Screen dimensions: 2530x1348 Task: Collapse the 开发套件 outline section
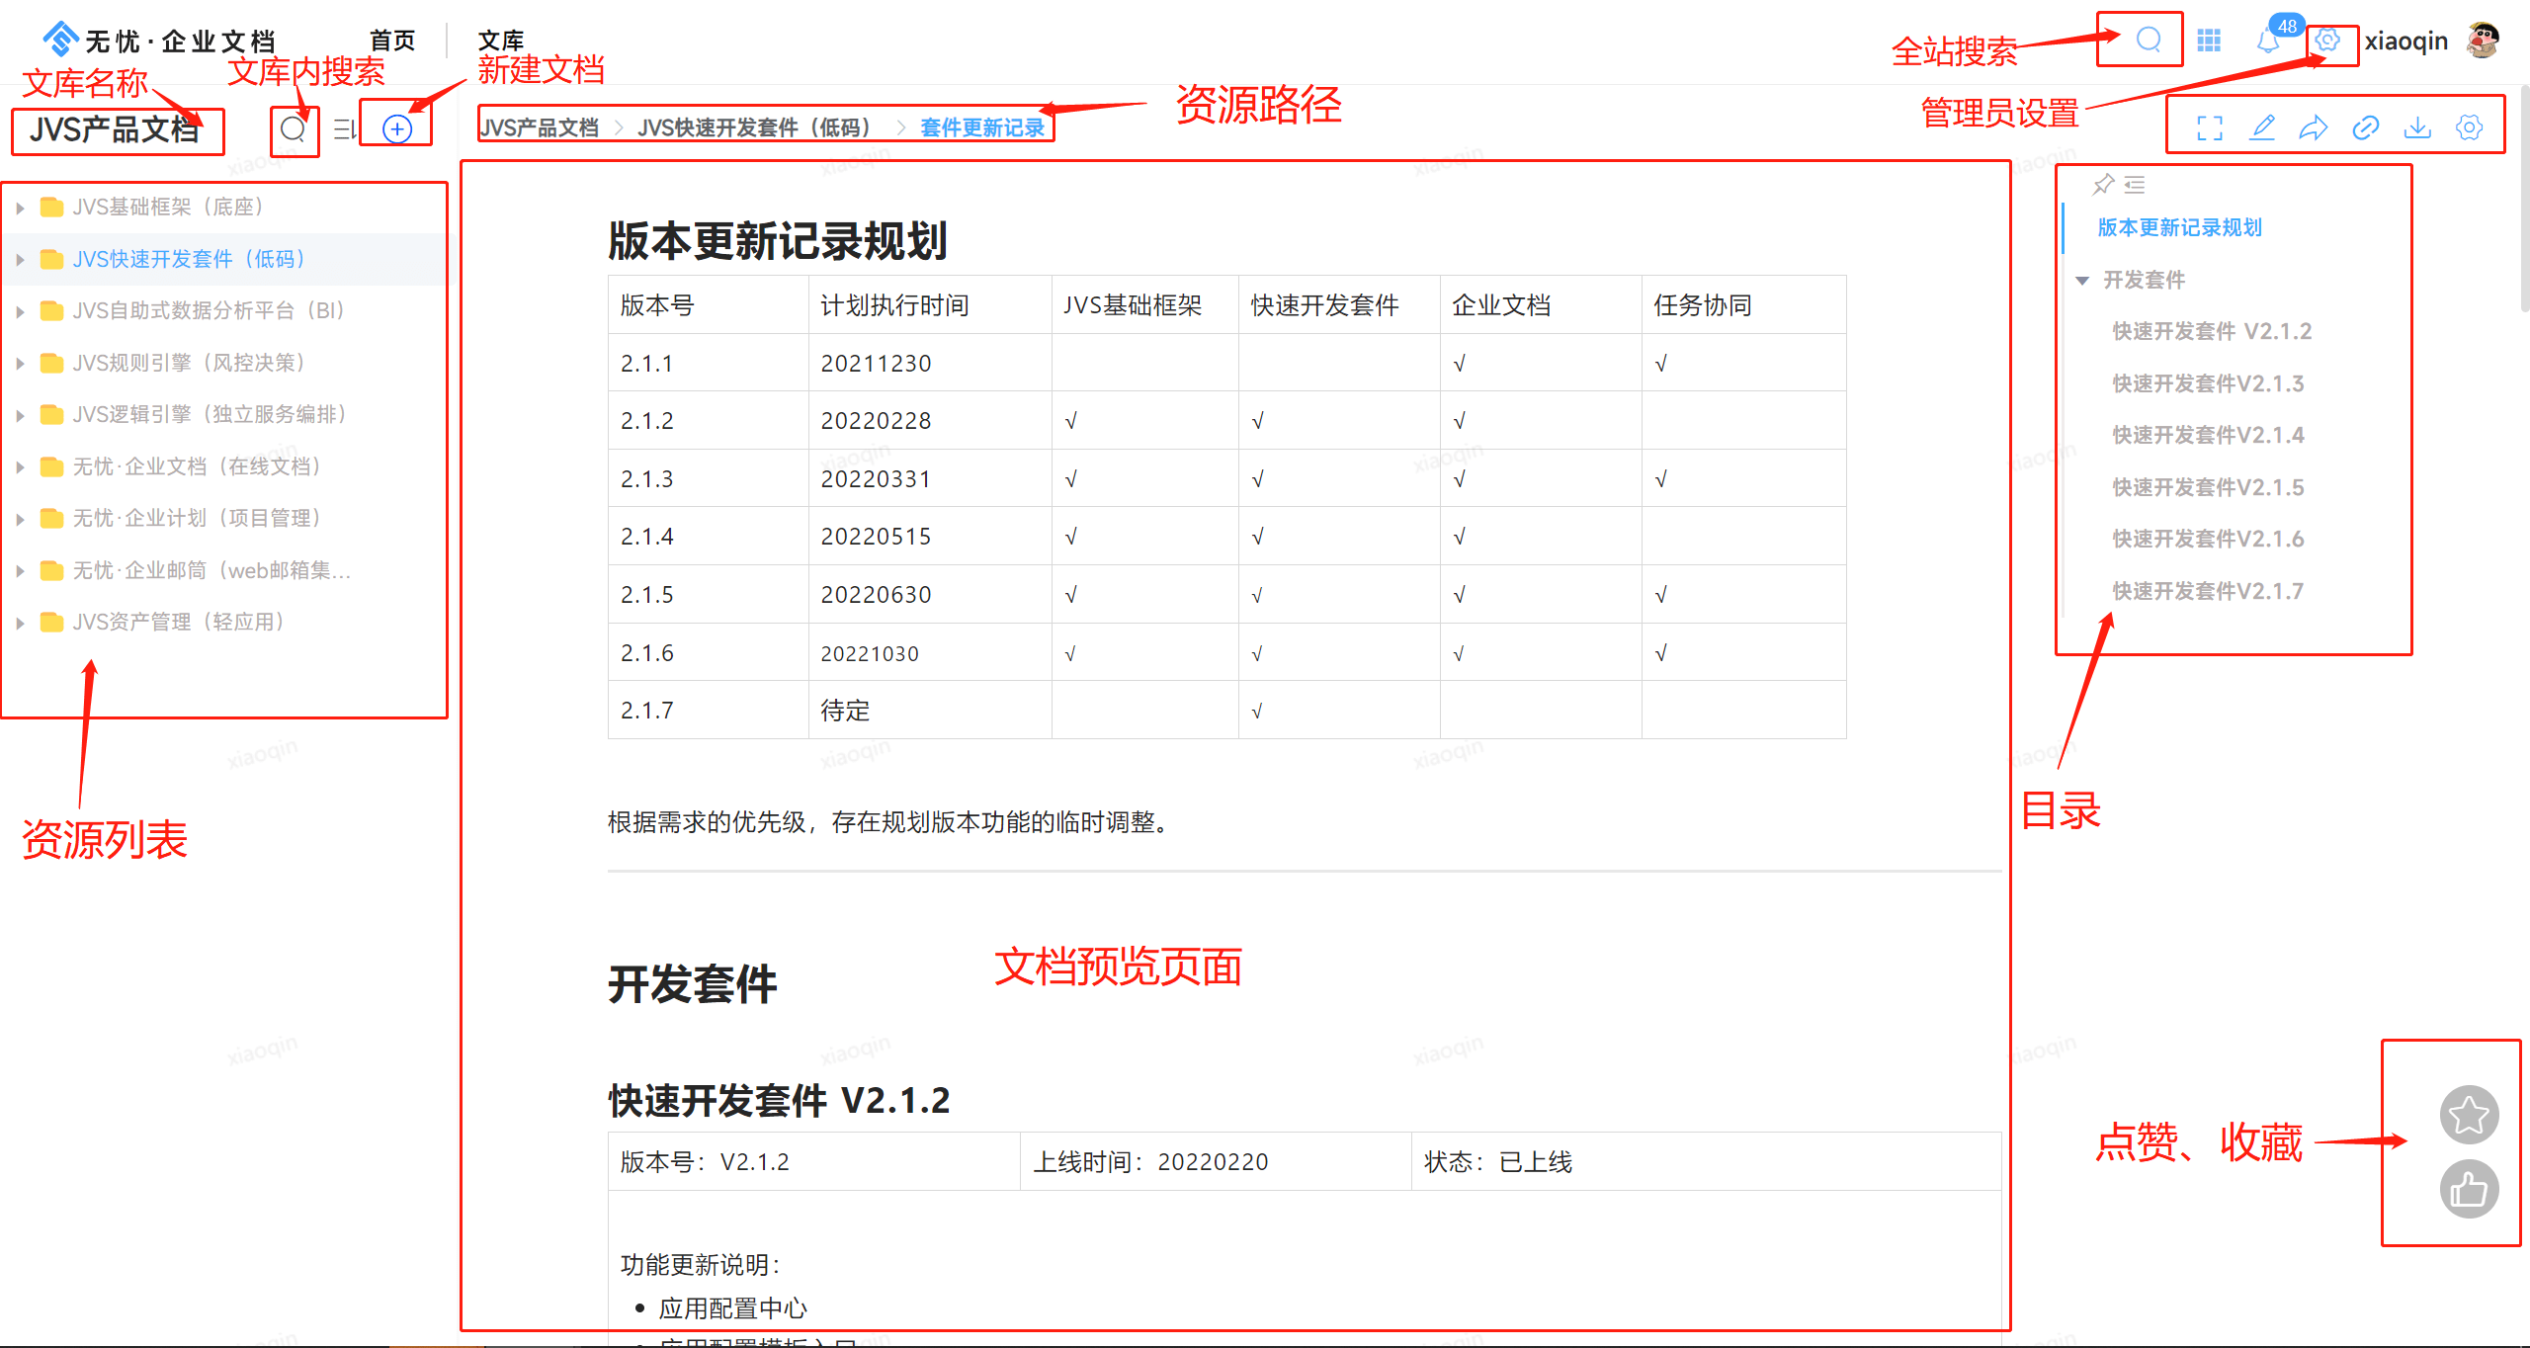(2082, 281)
